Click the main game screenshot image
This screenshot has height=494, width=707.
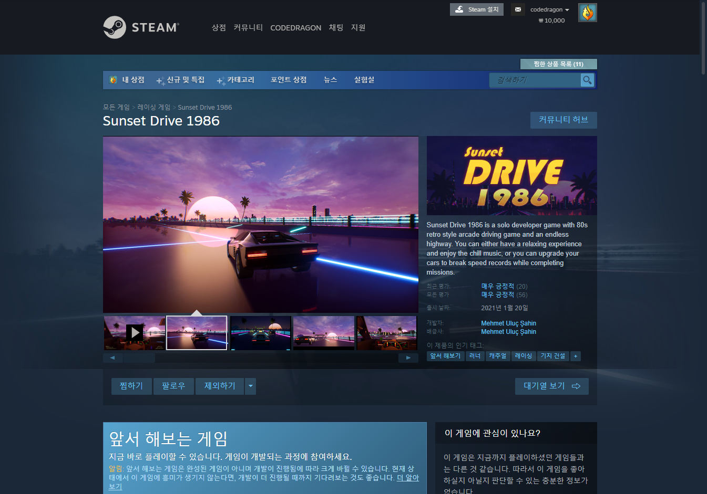[261, 225]
